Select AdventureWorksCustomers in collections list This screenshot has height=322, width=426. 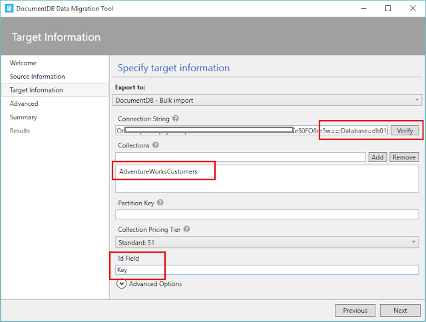point(158,171)
